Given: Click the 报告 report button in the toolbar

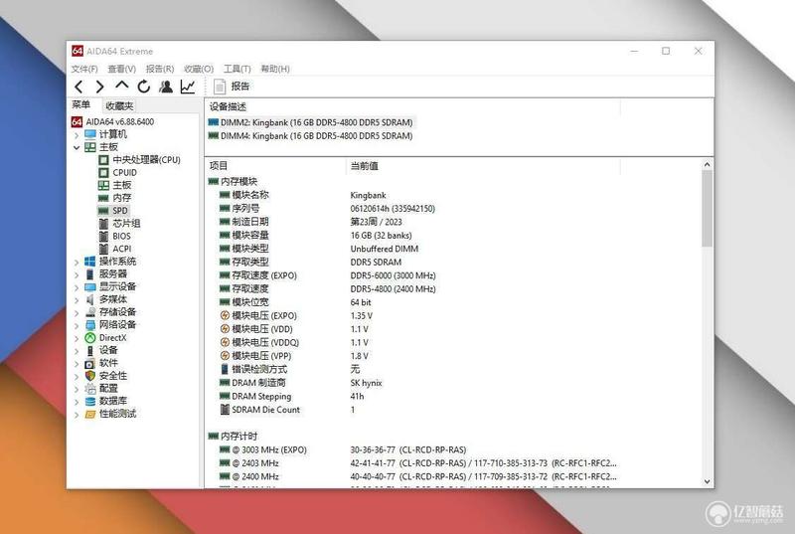Looking at the screenshot, I should point(232,87).
